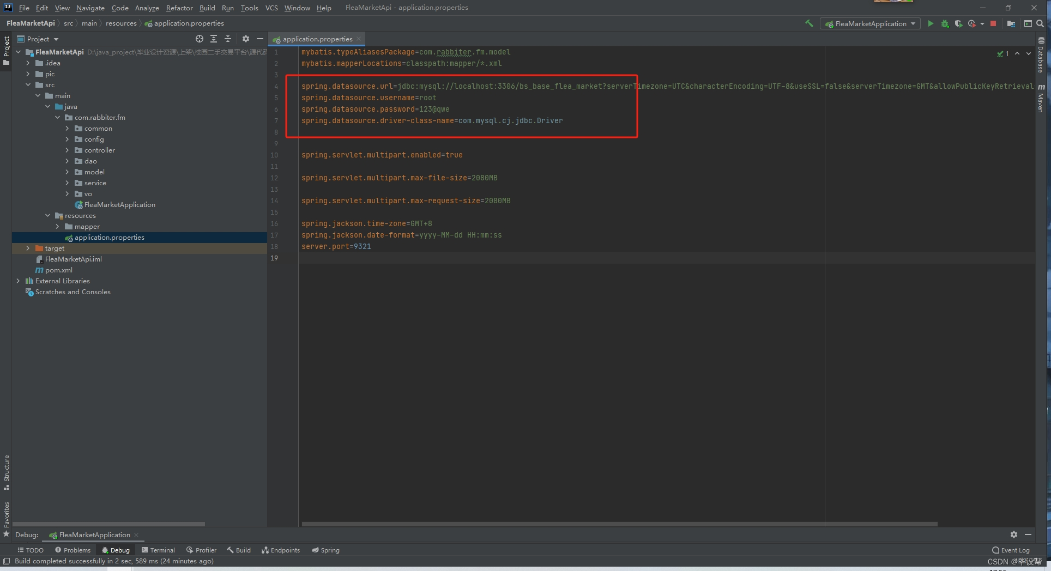
Task: Hide the Project panel with minus icon
Action: (x=260, y=39)
